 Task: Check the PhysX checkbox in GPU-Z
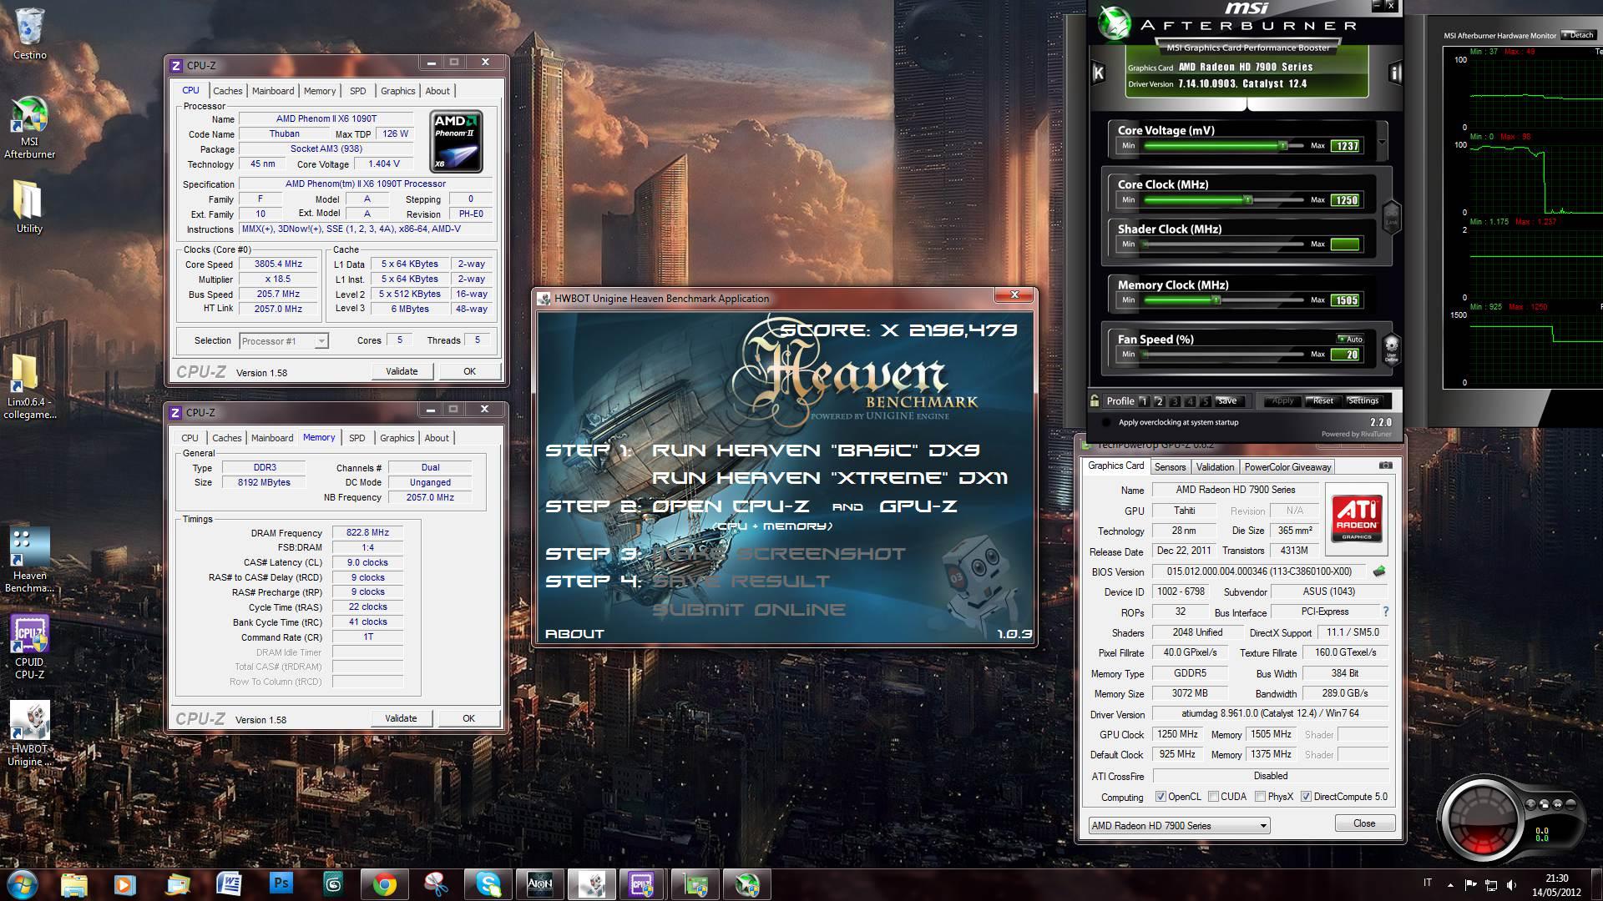[1260, 797]
